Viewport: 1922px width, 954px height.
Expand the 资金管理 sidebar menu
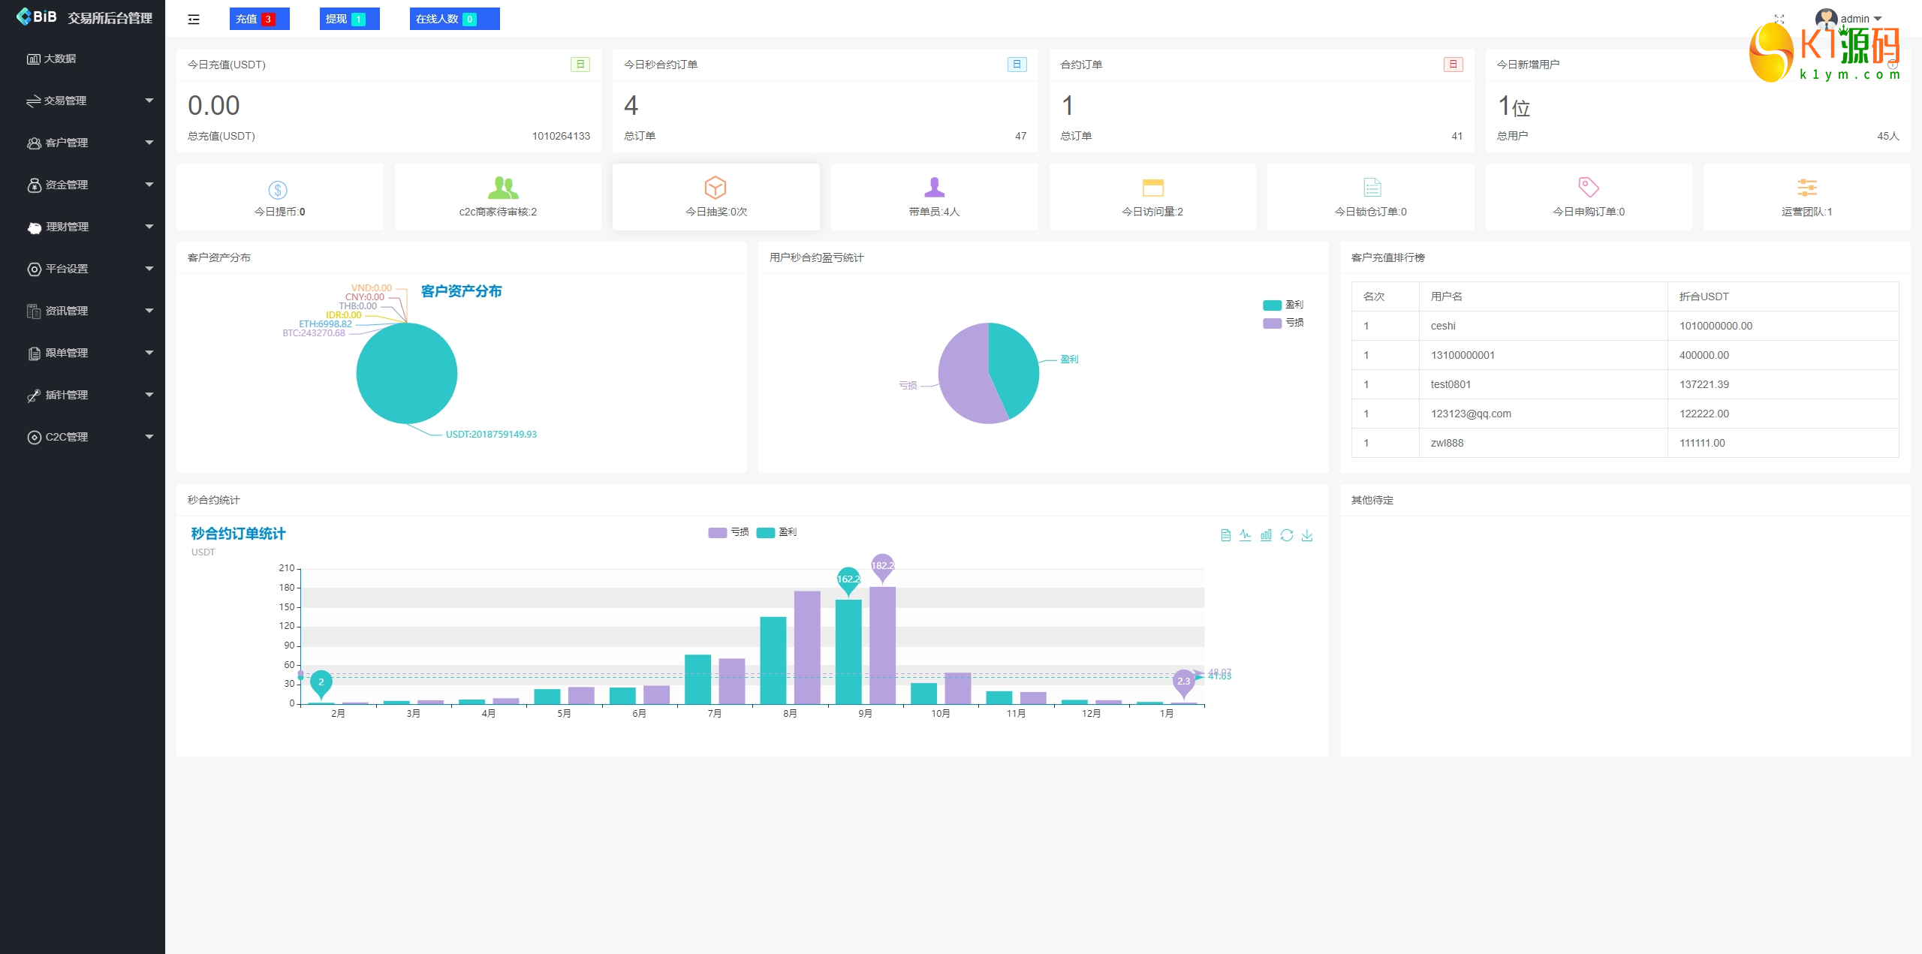89,185
